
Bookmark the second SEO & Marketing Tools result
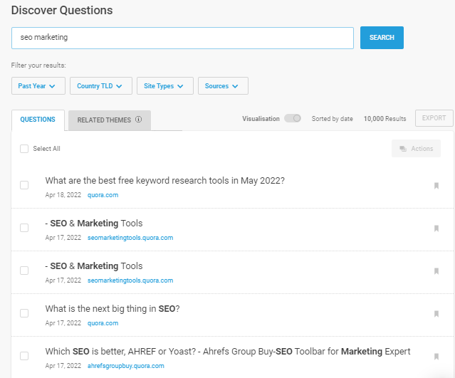436,271
